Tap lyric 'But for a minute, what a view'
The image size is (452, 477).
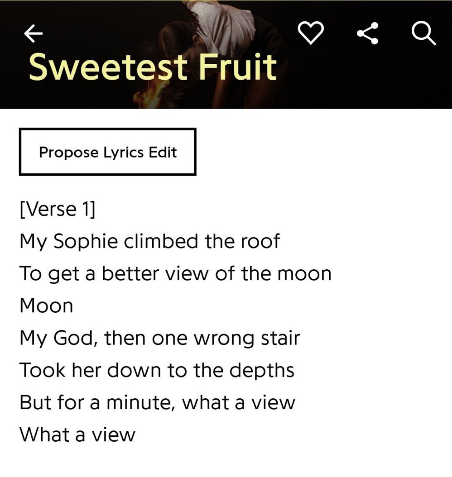157,402
